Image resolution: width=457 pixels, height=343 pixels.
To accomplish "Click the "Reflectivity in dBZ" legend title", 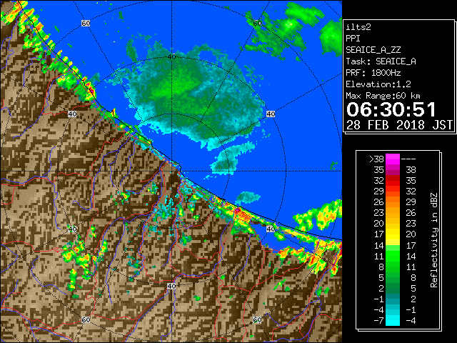I will pos(433,240).
